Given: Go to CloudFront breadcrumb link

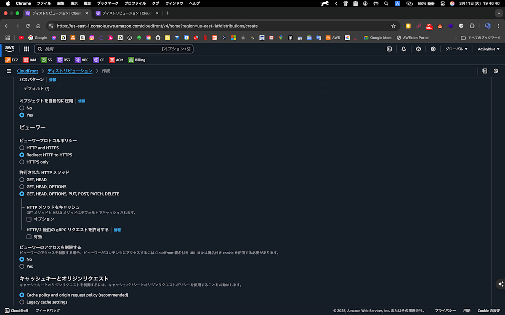Looking at the screenshot, I should [27, 71].
